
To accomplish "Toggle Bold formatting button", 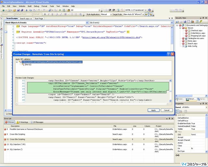I will [45, 14].
